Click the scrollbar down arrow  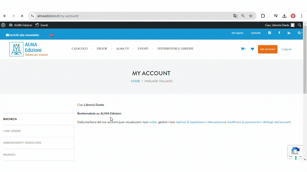tap(305, 160)
